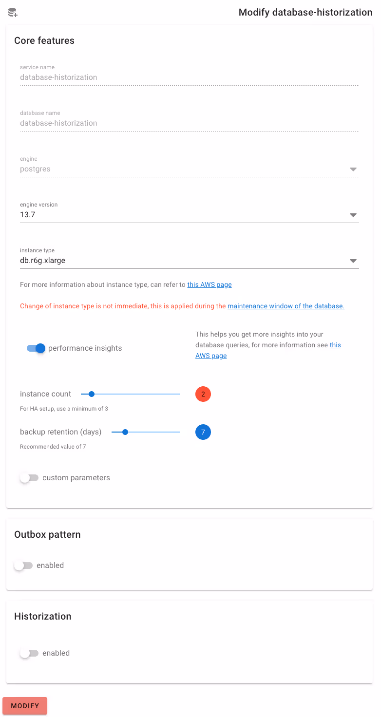This screenshot has width=381, height=717.
Task: Enable the Historization toggle
Action: click(x=29, y=653)
